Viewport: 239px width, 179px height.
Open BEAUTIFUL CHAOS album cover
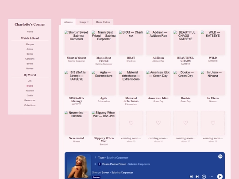point(185,42)
